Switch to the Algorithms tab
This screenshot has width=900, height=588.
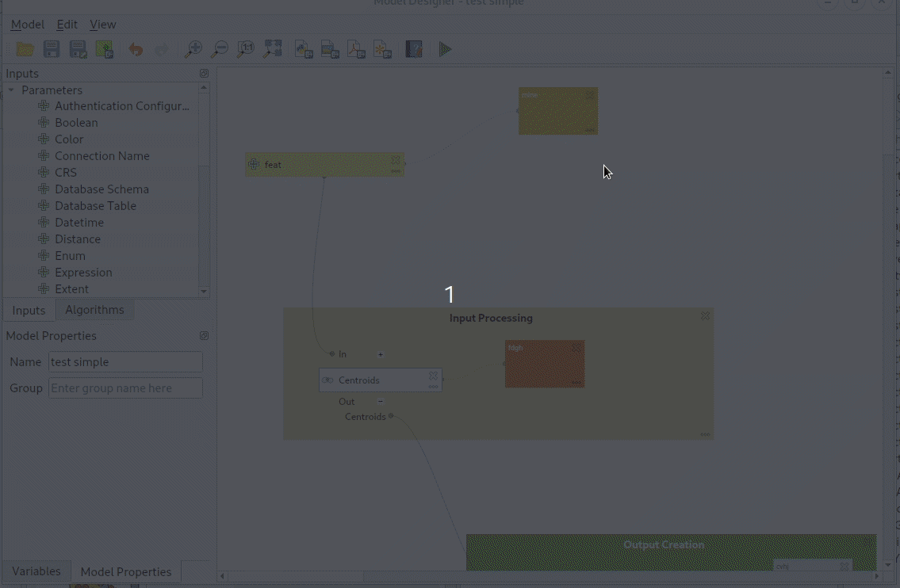point(94,310)
